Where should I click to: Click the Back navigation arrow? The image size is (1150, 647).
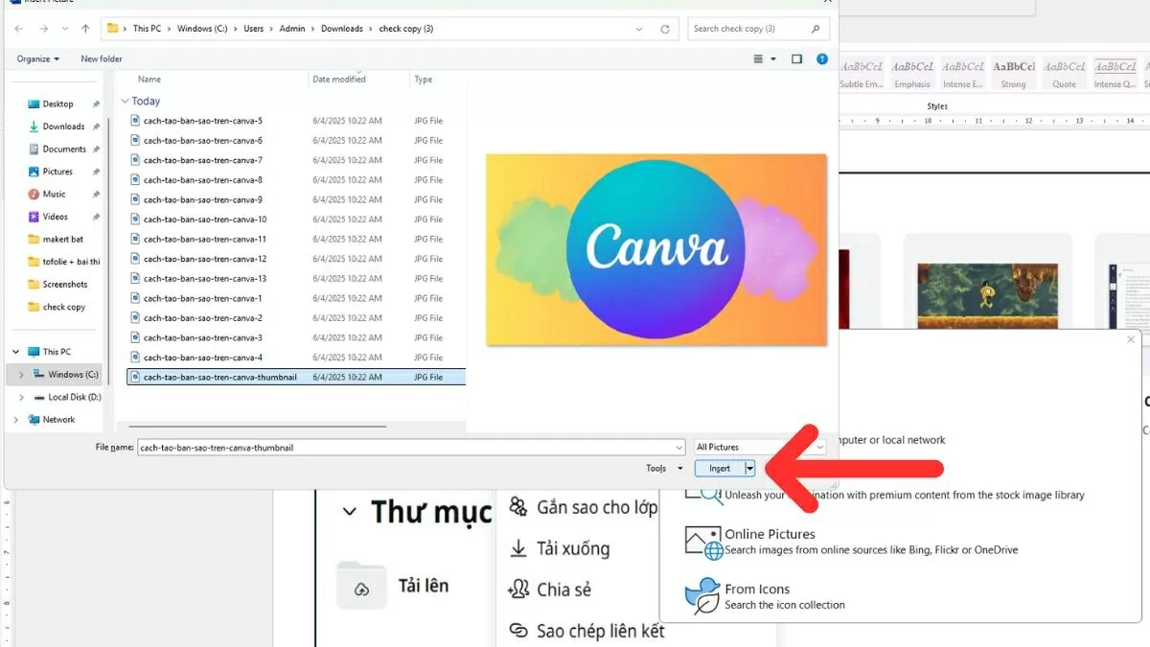click(19, 29)
